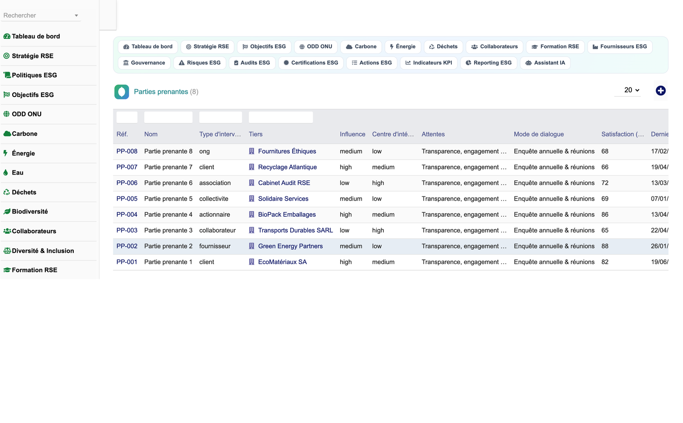The width and height of the screenshot is (683, 423).
Task: Switch to the Risques ESG tab
Action: [x=199, y=62]
